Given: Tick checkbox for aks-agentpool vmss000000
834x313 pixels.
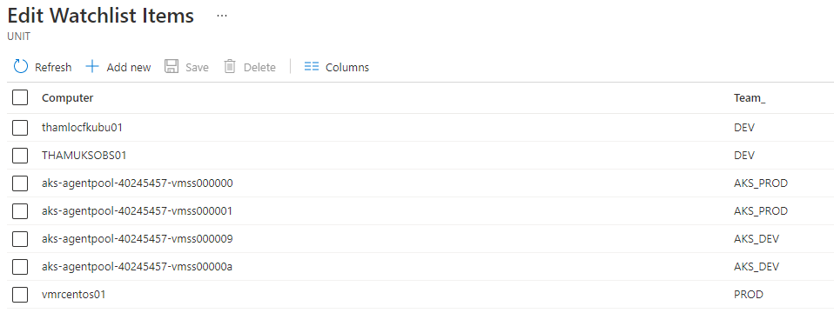Looking at the screenshot, I should [x=20, y=183].
